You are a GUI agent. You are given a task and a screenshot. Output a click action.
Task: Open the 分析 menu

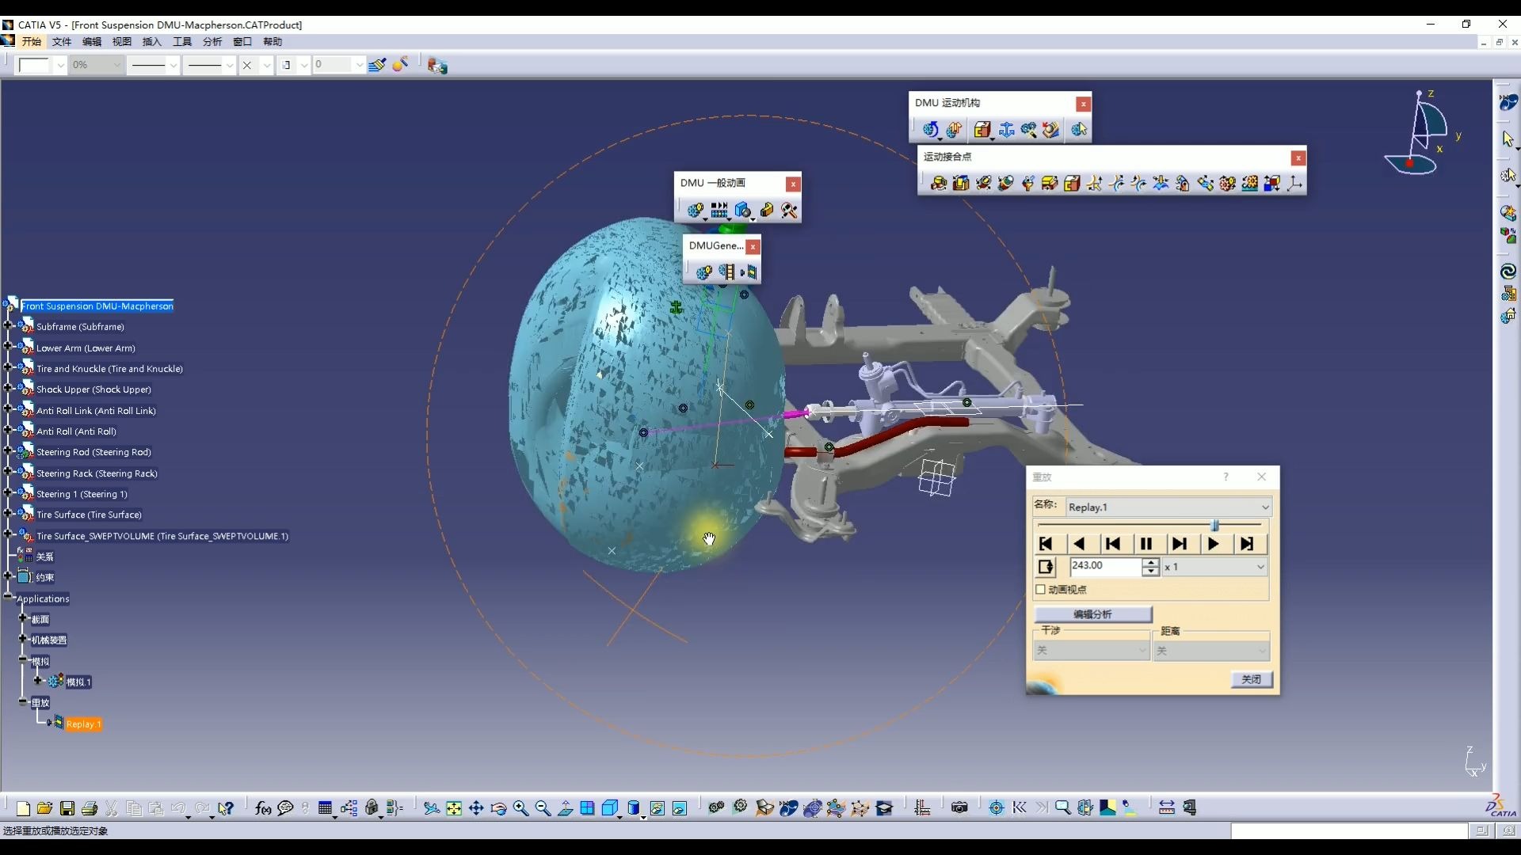click(x=212, y=42)
